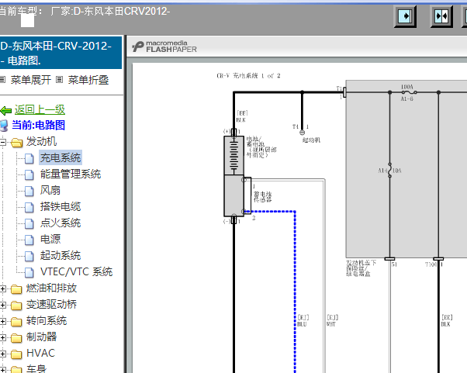The height and width of the screenshot is (373, 467).
Task: Select the 当前:电路图 heading
Action: (x=39, y=125)
